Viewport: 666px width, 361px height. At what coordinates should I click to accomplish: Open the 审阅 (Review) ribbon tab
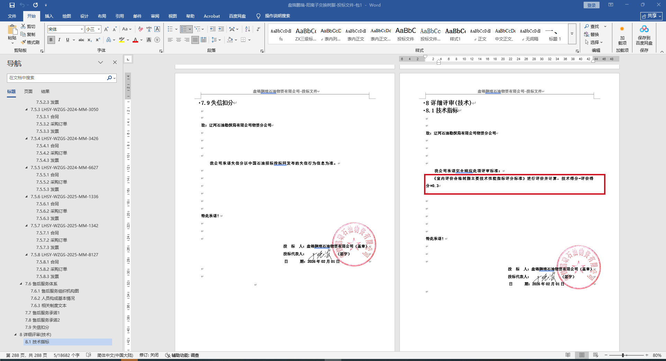click(x=155, y=16)
